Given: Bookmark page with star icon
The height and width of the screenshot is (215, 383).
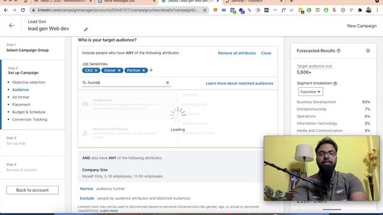Looking at the screenshot, I should click(205, 10).
